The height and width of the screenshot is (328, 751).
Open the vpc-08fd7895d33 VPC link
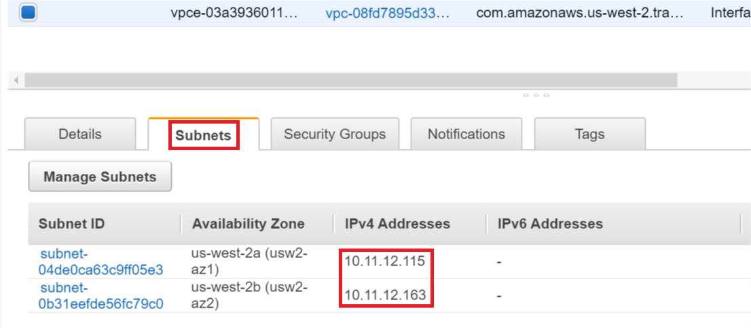pyautogui.click(x=387, y=12)
